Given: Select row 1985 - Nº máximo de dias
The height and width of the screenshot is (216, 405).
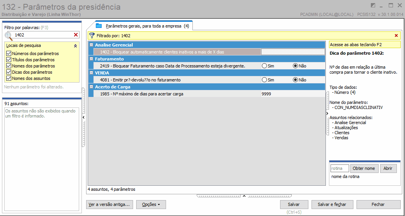Looking at the screenshot, I should click(x=177, y=94).
